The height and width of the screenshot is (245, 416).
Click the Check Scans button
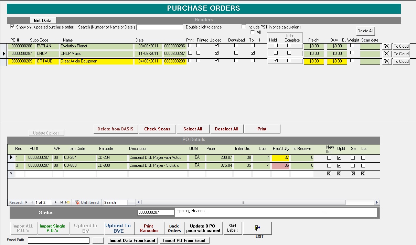[157, 129]
